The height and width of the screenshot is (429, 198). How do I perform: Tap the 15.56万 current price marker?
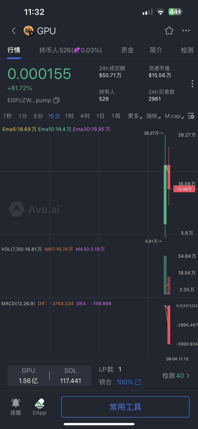[x=184, y=189]
